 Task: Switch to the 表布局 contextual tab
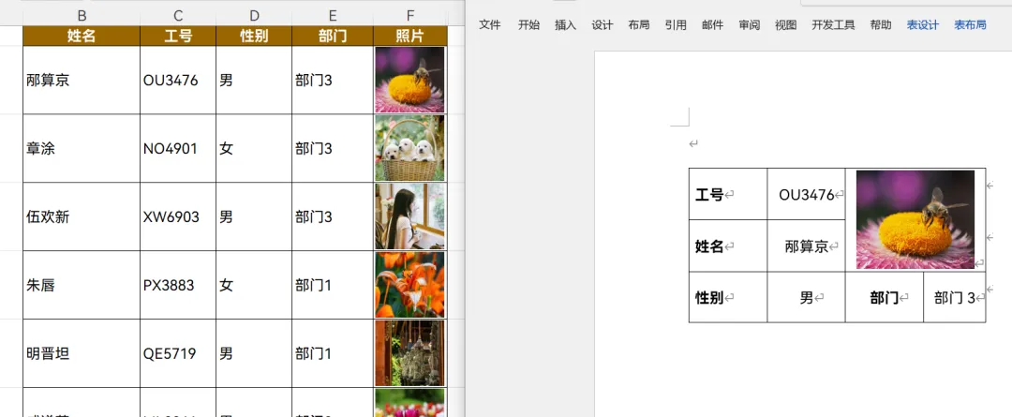pyautogui.click(x=970, y=25)
